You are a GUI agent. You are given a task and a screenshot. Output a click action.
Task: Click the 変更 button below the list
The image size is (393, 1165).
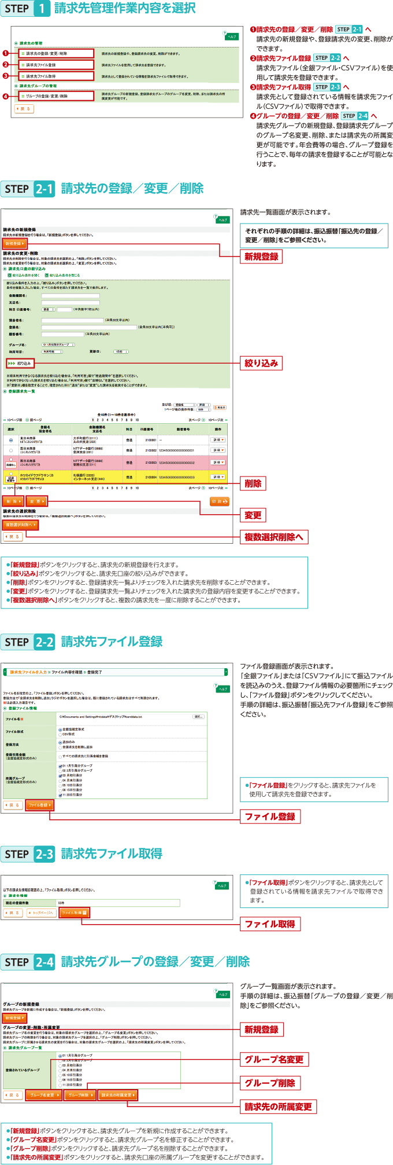36,501
